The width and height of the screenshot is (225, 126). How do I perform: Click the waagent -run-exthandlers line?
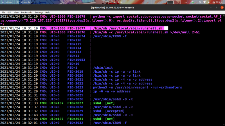pos(91,88)
